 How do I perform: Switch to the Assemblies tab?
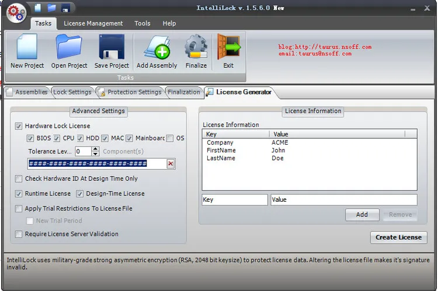coord(27,92)
